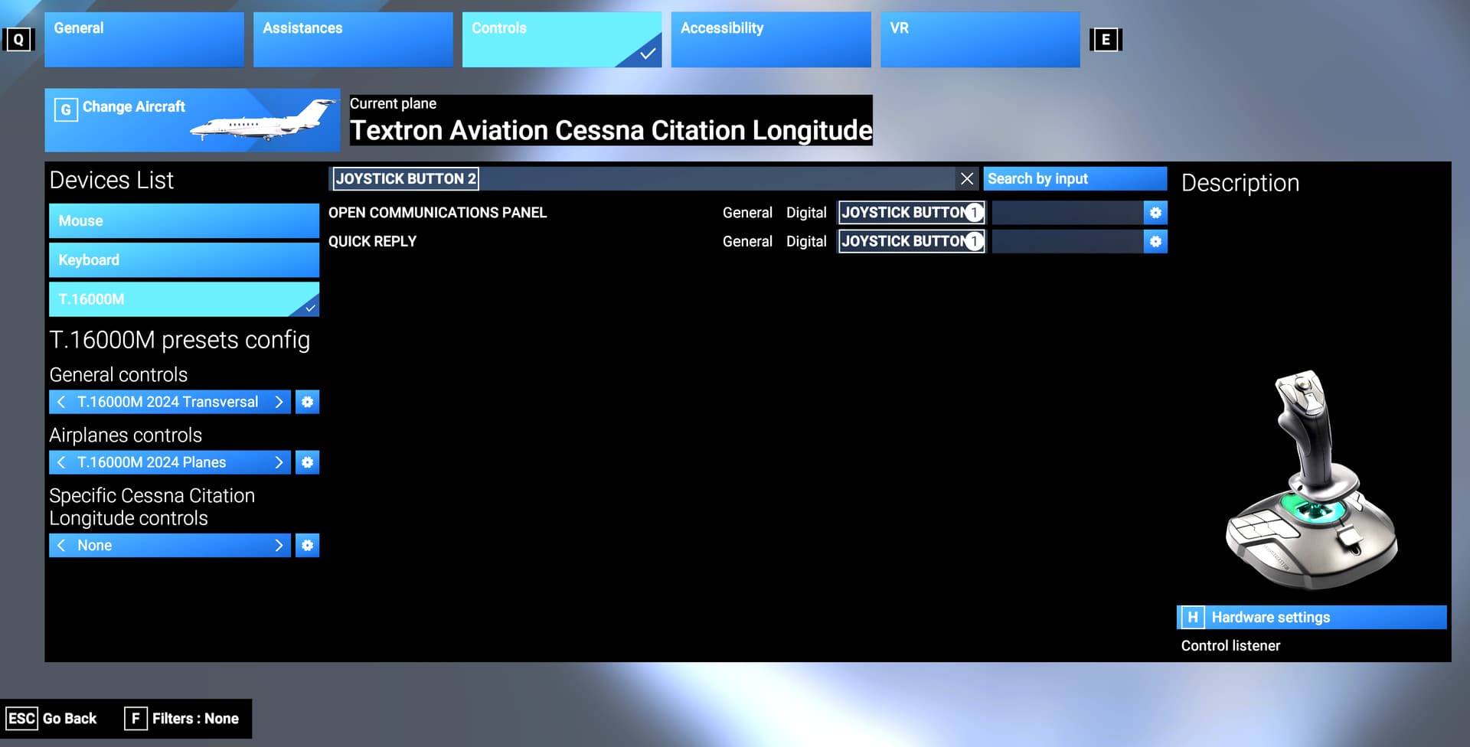The height and width of the screenshot is (747, 1470).
Task: Click the Q previous-tab key icon
Action: coord(18,40)
